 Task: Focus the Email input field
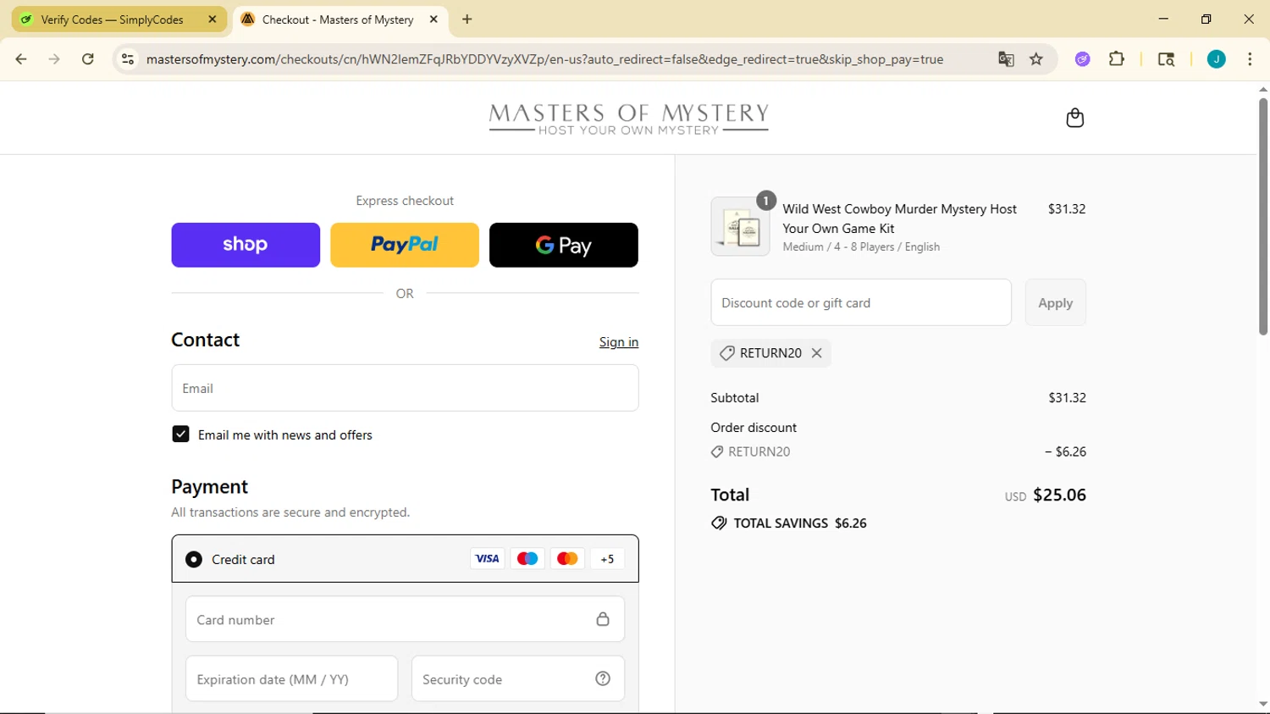pos(405,388)
